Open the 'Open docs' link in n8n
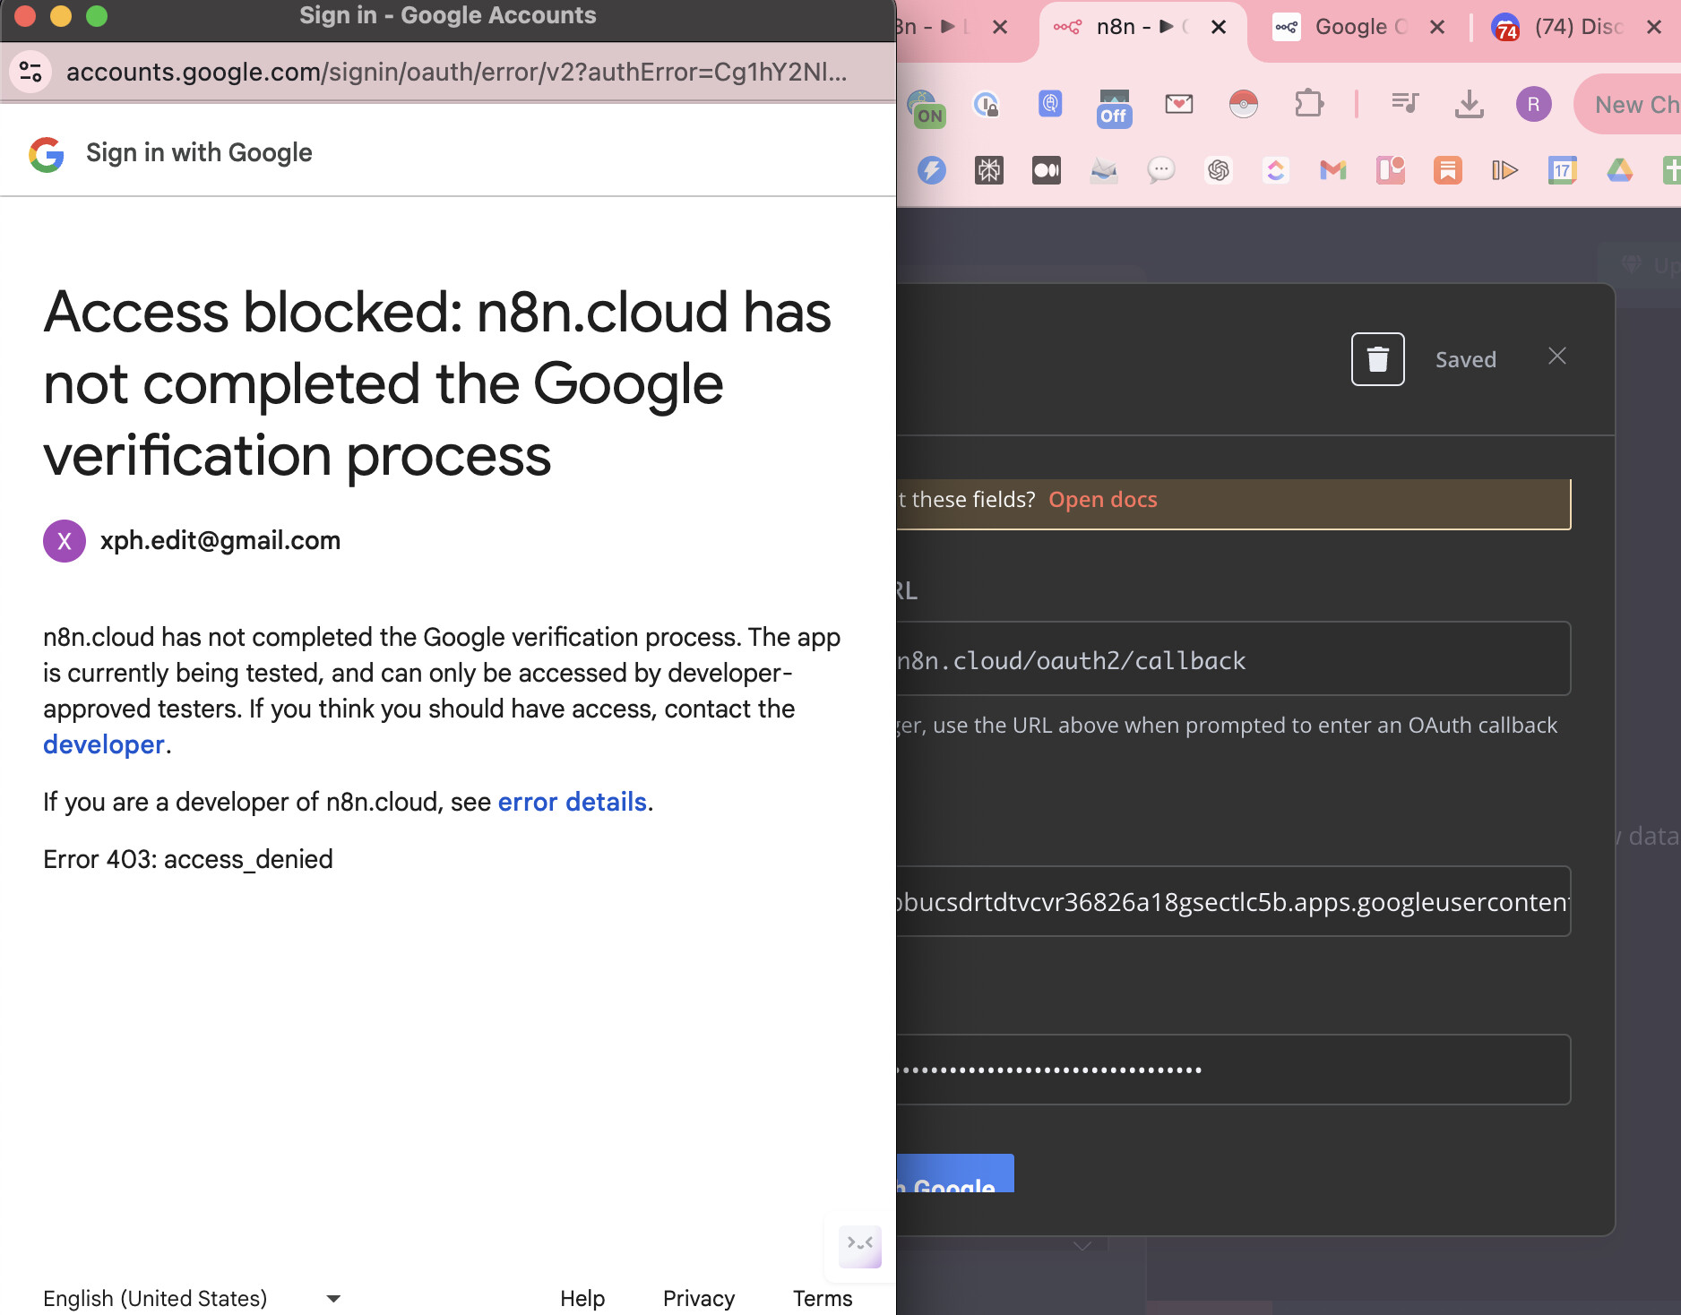The image size is (1681, 1315). (x=1103, y=500)
